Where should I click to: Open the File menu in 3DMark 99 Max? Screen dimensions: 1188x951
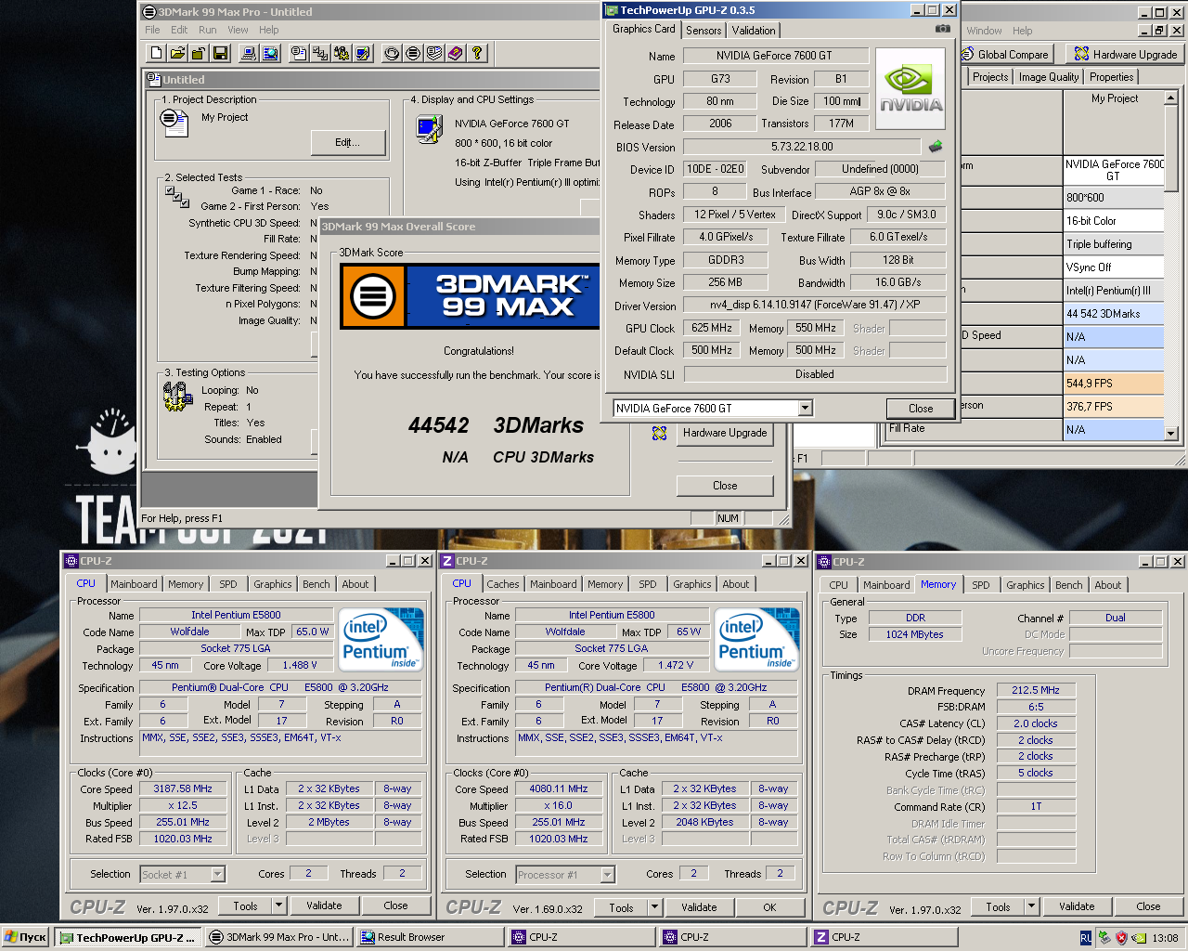[x=152, y=30]
